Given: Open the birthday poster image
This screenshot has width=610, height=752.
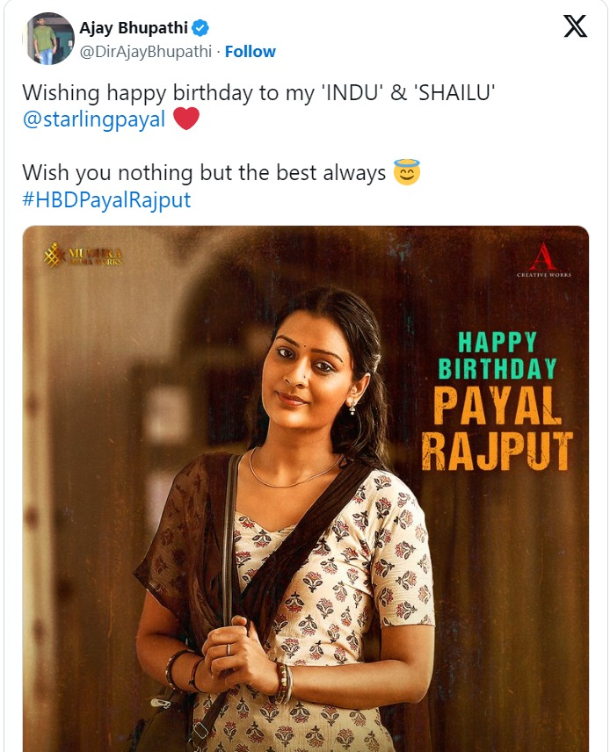Looking at the screenshot, I should tap(306, 488).
